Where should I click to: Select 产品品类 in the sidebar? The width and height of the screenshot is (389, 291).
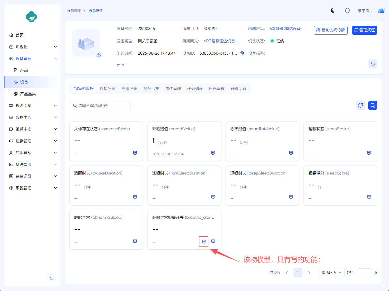pos(28,94)
